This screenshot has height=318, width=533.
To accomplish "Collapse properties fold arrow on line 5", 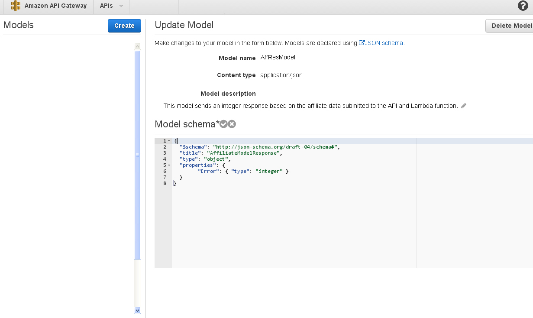I will tap(169, 165).
